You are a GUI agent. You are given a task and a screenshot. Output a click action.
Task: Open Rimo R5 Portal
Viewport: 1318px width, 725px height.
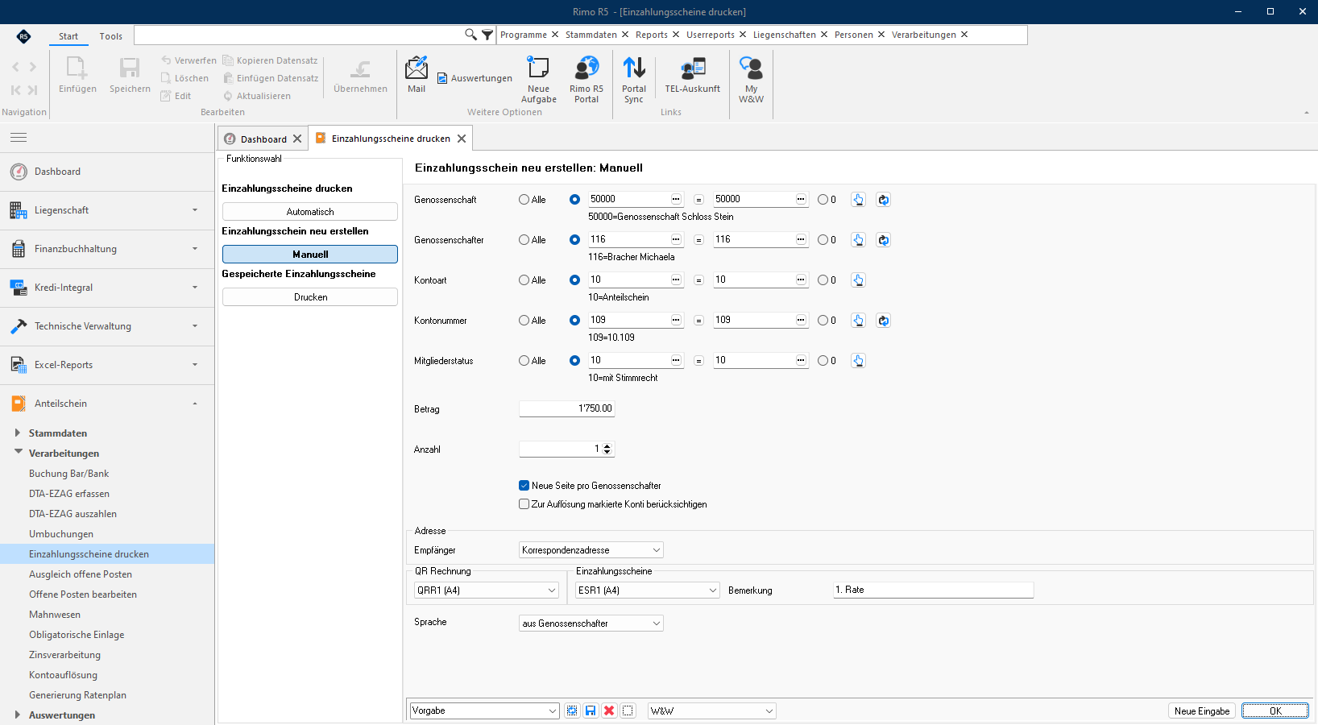(586, 80)
